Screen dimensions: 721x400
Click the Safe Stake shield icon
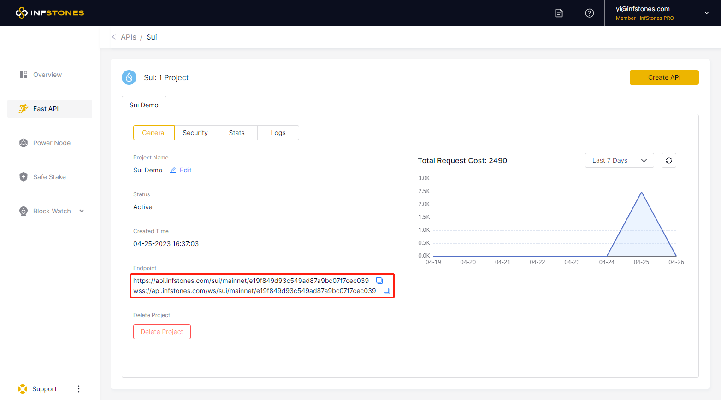pos(24,177)
